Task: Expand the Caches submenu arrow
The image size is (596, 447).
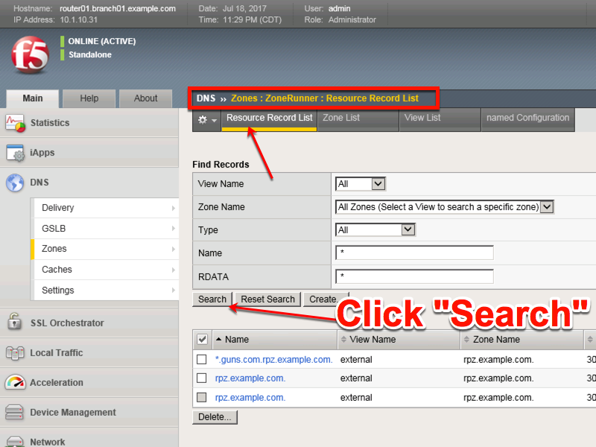Action: pyautogui.click(x=174, y=270)
